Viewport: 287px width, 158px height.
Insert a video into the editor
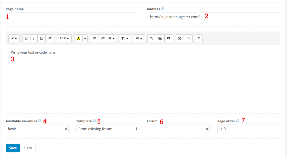[168, 38]
